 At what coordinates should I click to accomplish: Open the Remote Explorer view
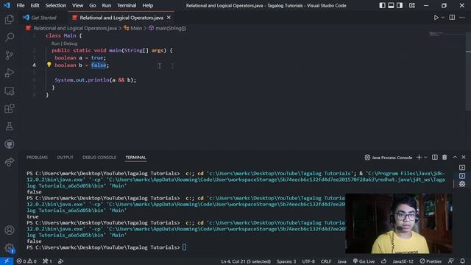pyautogui.click(x=10, y=91)
